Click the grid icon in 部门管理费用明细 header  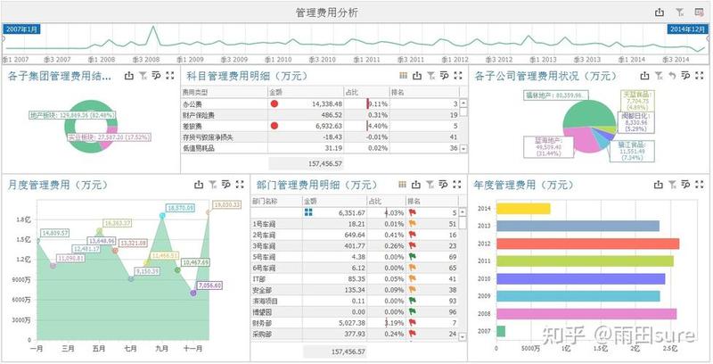click(x=402, y=185)
